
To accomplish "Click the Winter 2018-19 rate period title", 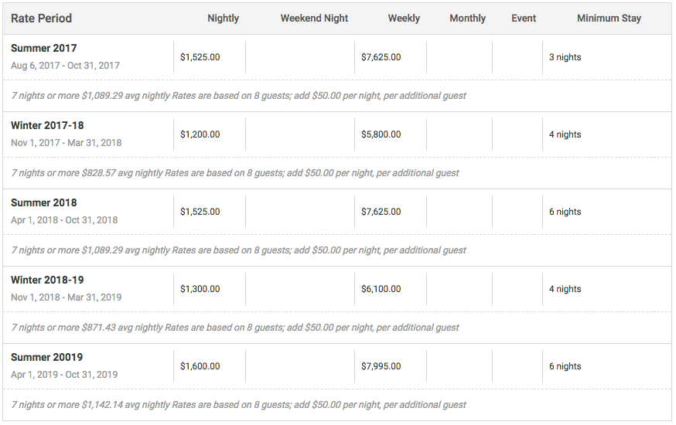I will coord(47,280).
